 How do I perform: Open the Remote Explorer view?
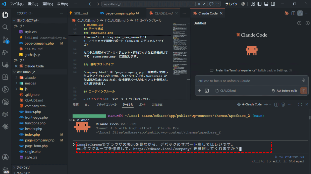click(x=5, y=64)
